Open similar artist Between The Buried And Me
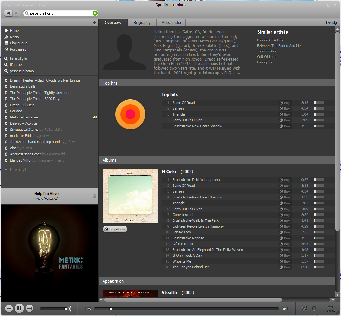The width and height of the screenshot is (341, 316). (279, 46)
